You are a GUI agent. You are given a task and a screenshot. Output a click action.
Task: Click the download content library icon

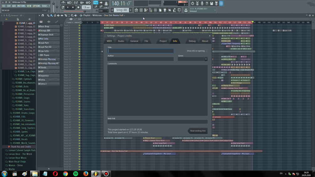(186, 10)
